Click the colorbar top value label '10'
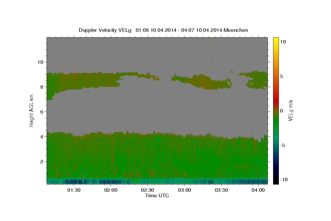 pos(283,42)
